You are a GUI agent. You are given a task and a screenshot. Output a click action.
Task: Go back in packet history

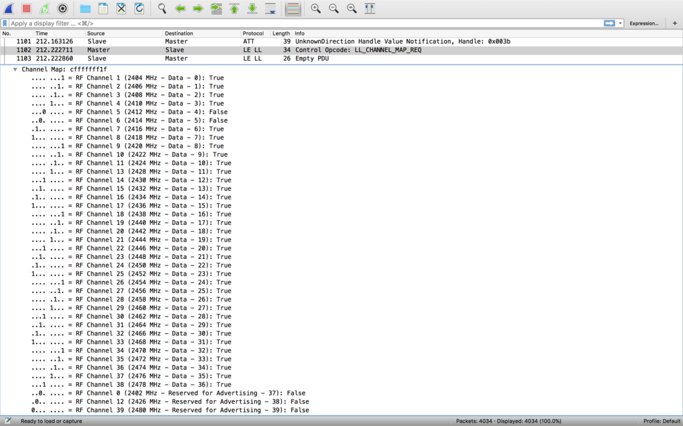coord(180,8)
